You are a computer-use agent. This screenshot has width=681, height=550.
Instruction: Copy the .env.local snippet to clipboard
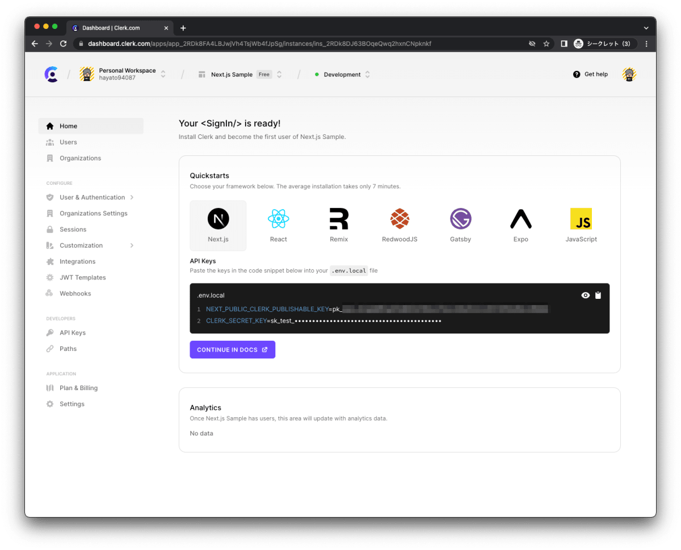598,295
